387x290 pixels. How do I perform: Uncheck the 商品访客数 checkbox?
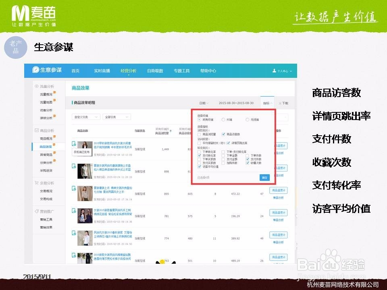[224, 135]
